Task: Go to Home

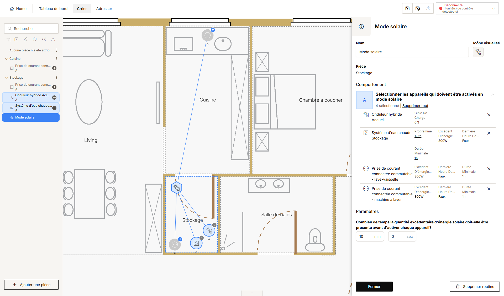Action: (x=18, y=9)
